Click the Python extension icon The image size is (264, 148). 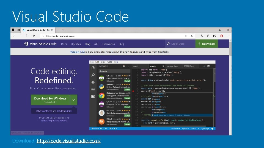pyautogui.click(x=101, y=87)
